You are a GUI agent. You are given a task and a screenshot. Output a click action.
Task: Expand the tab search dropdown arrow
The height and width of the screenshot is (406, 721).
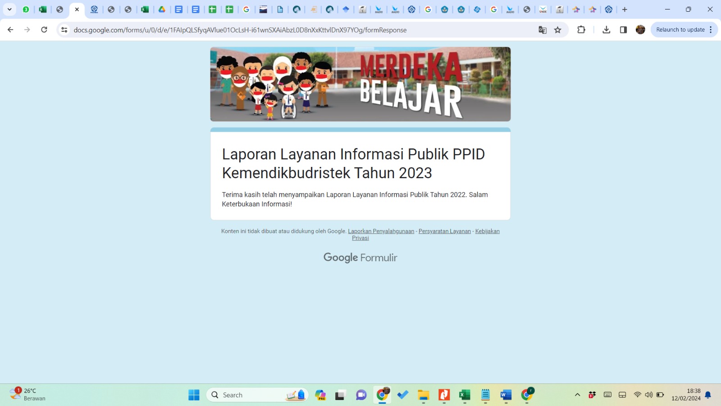tap(9, 9)
